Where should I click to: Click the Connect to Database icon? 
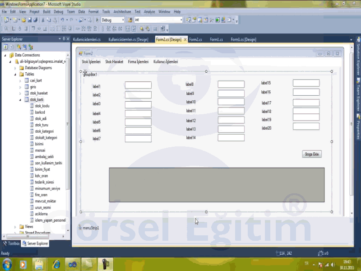click(19, 47)
